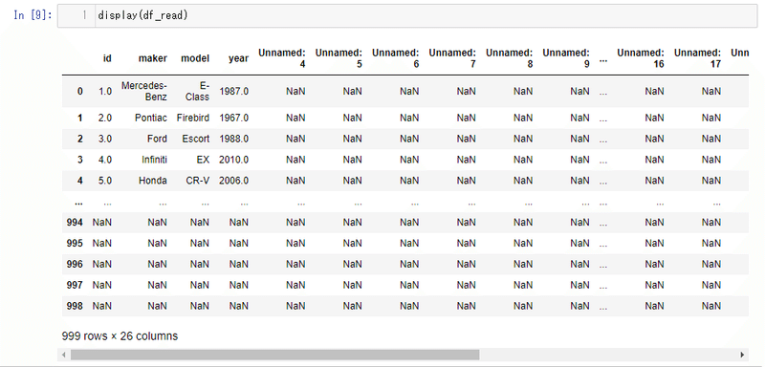Click row index 0

(x=80, y=91)
